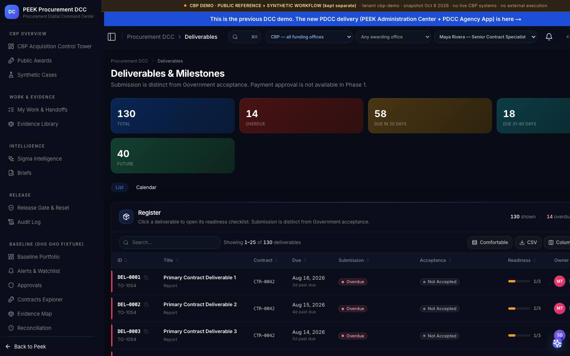The width and height of the screenshot is (570, 356).
Task: Sort by the ID column
Action: point(122,260)
